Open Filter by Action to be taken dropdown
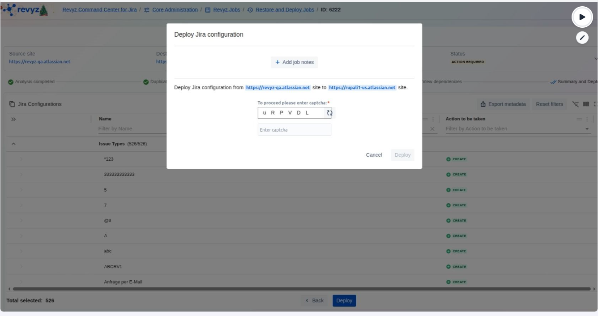The width and height of the screenshot is (598, 316). 587,129
